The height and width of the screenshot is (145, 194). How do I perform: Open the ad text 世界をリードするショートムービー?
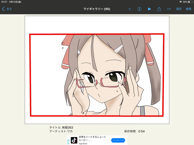(x=92, y=138)
